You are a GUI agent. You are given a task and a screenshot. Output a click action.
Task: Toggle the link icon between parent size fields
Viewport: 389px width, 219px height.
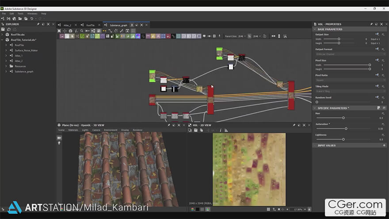click(x=250, y=36)
